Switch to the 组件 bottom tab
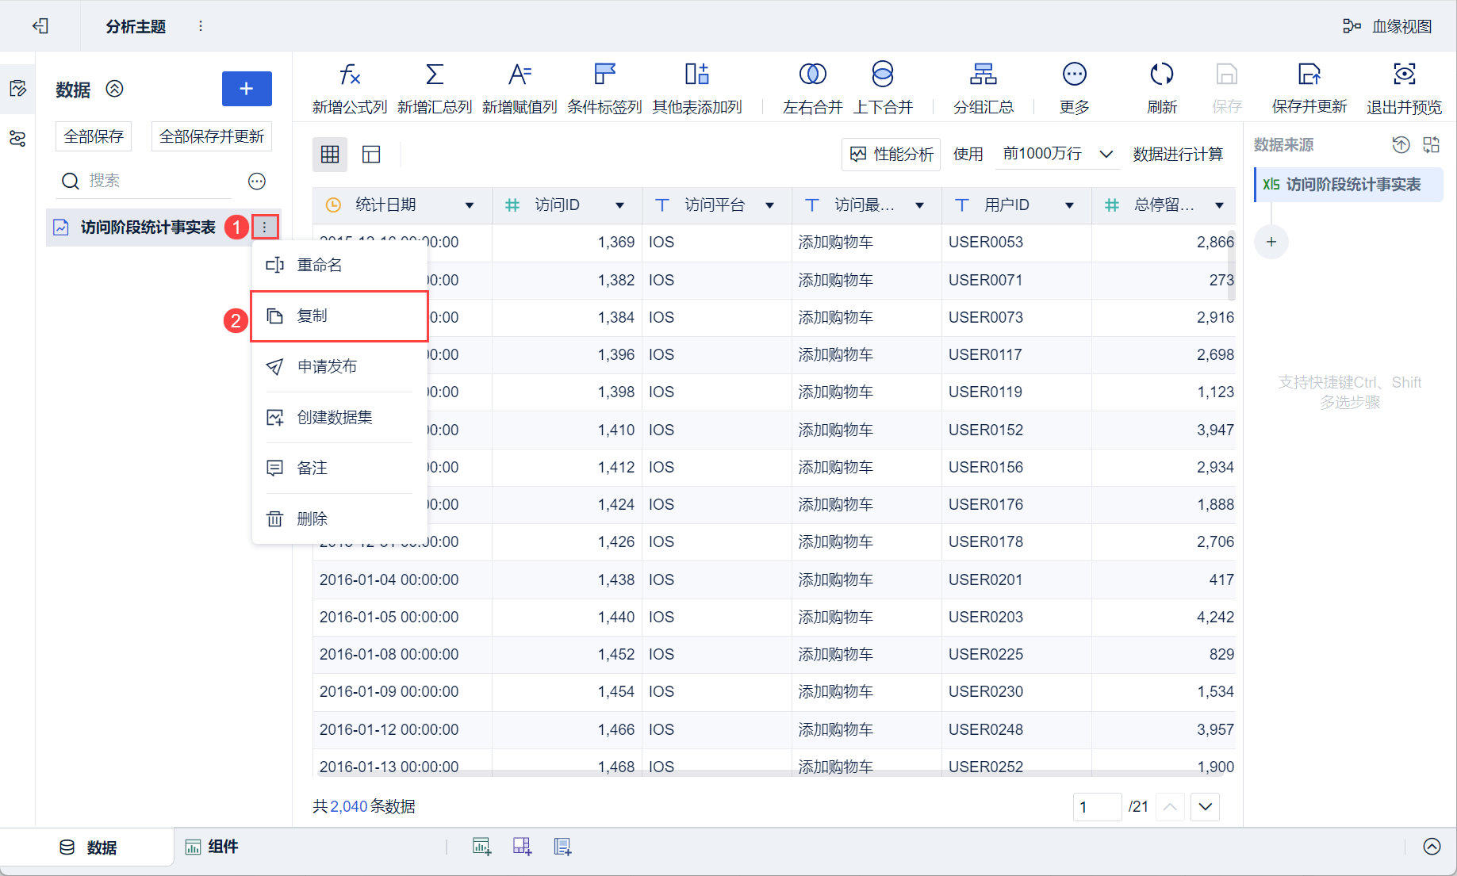The image size is (1457, 876). coord(212,847)
